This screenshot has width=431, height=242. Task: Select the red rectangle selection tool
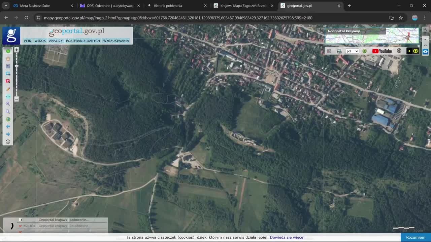(x=8, y=81)
